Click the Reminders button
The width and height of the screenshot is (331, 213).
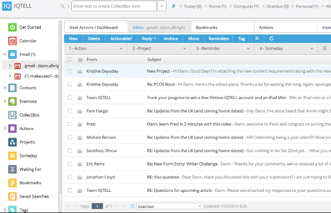[218, 39]
